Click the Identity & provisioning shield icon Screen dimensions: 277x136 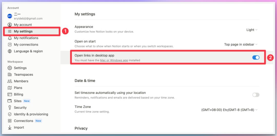click(10, 114)
